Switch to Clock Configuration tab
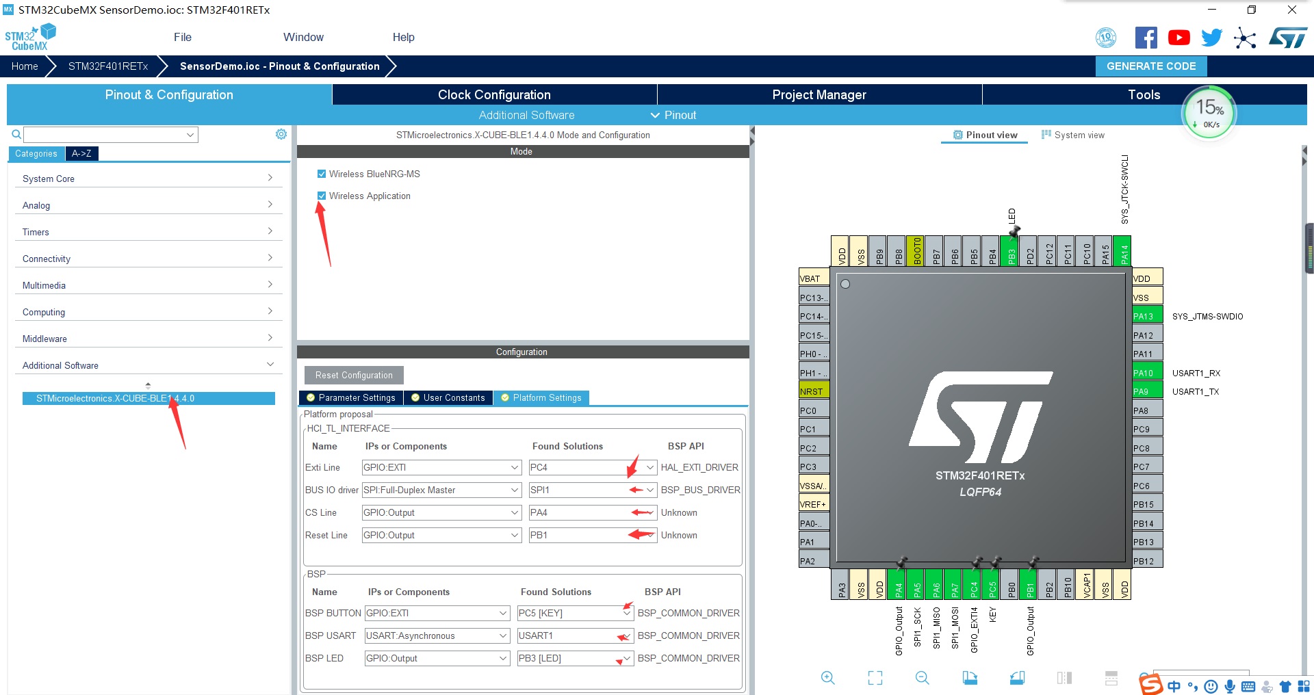1314x695 pixels. pos(494,94)
